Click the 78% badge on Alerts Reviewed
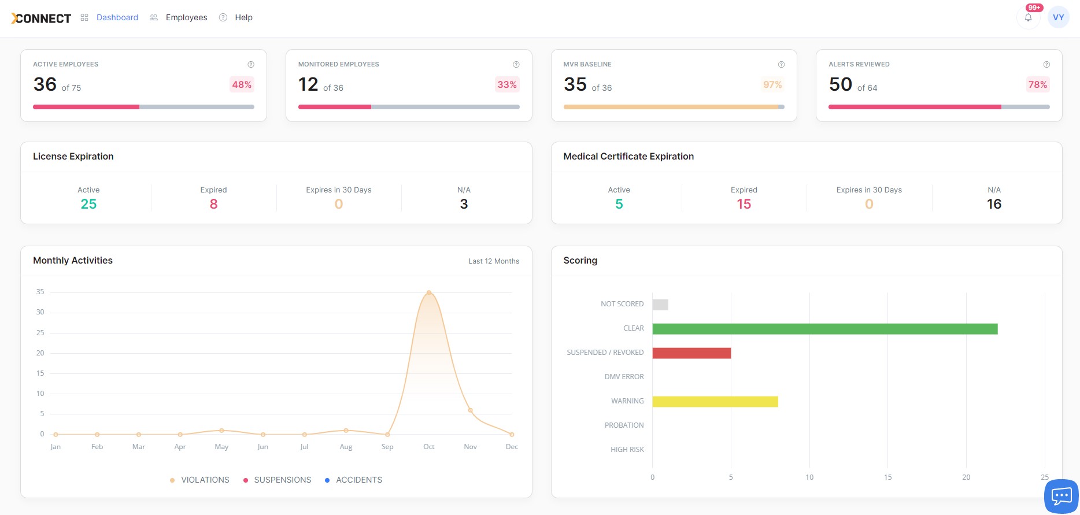Viewport: 1080px width, 515px height. (x=1038, y=84)
